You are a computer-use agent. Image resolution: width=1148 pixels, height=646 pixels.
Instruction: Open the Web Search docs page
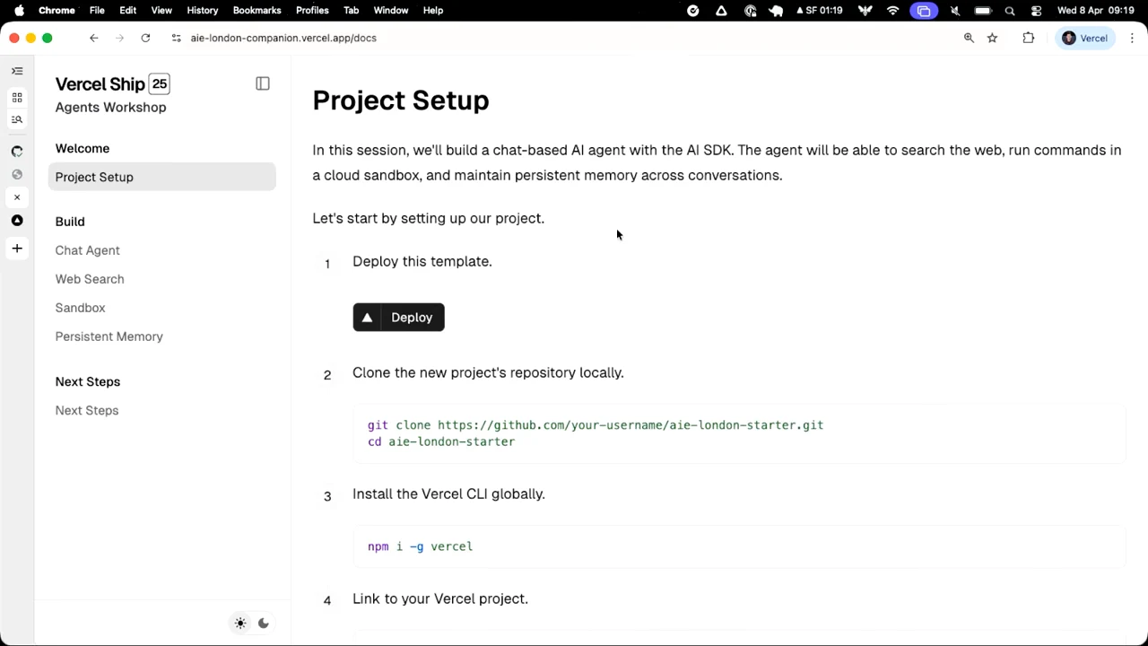[90, 279]
